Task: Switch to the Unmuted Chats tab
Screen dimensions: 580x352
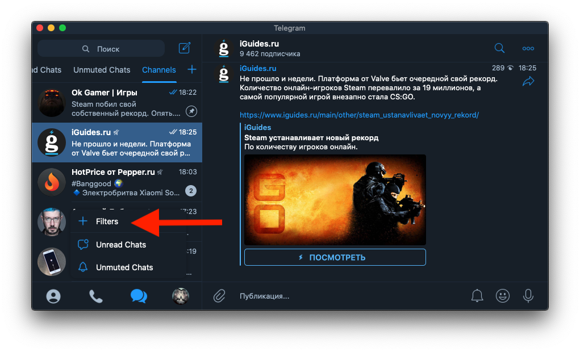Action: (x=102, y=70)
